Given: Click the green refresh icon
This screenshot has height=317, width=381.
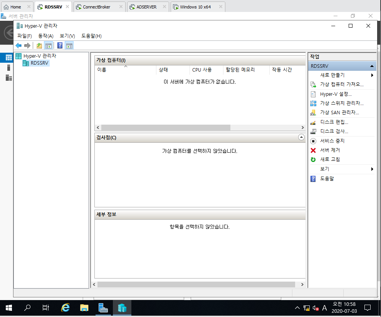Looking at the screenshot, I should click(313, 160).
